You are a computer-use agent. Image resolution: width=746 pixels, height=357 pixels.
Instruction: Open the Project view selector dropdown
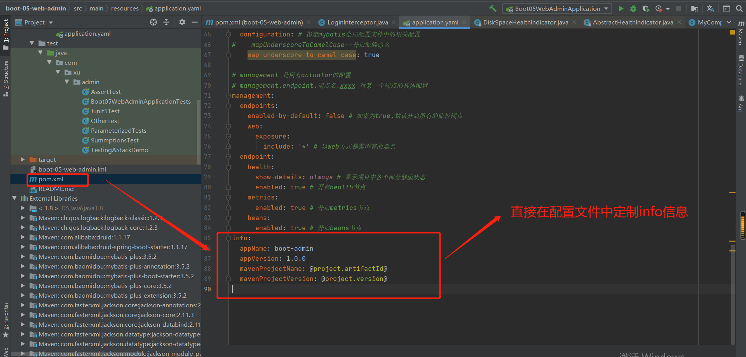click(x=34, y=22)
